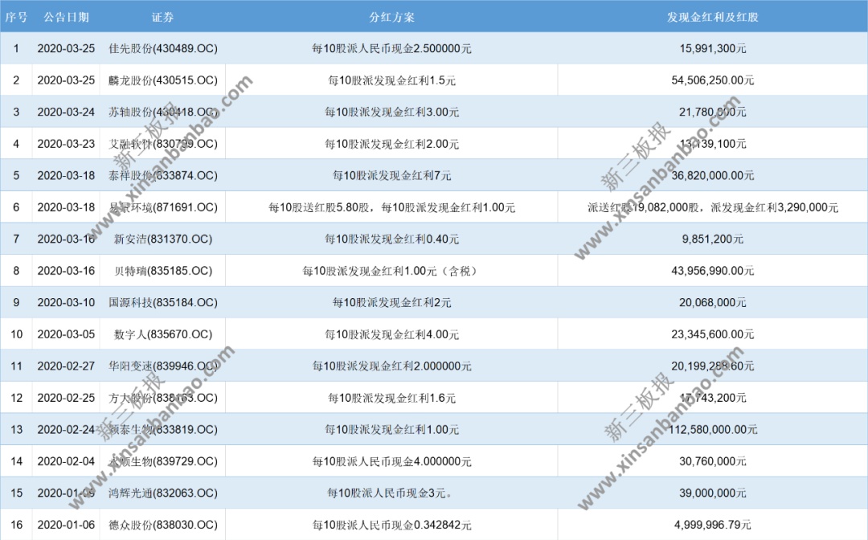Select 鸿辉光通(832063.OC) cell
Image resolution: width=868 pixels, height=540 pixels.
point(162,493)
